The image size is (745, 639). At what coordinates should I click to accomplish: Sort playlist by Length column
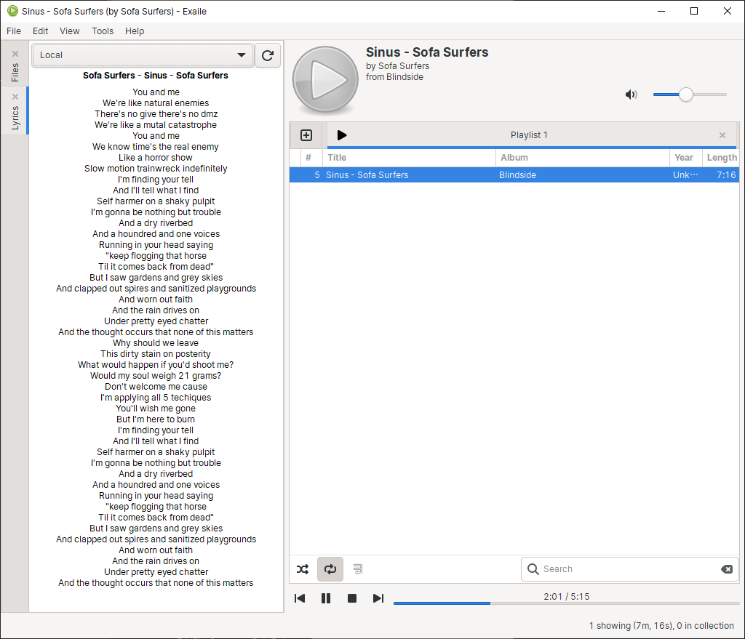[721, 158]
